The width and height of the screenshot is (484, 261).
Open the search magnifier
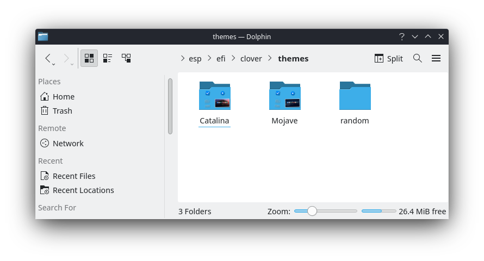[x=417, y=58]
